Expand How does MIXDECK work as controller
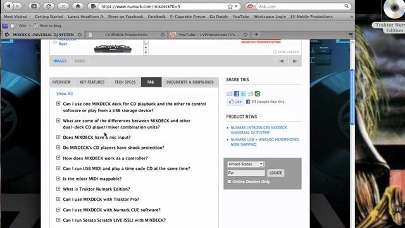The width and height of the screenshot is (405, 228). (58, 158)
